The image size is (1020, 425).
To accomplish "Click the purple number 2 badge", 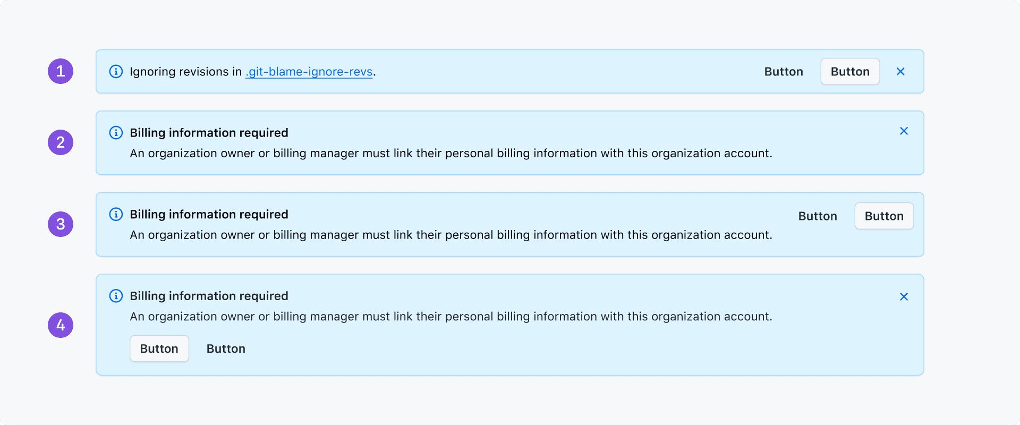I will 61,142.
